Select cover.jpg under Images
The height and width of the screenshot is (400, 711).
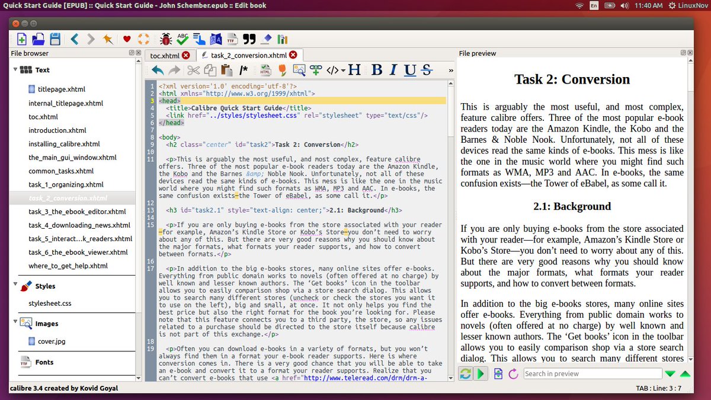click(51, 342)
